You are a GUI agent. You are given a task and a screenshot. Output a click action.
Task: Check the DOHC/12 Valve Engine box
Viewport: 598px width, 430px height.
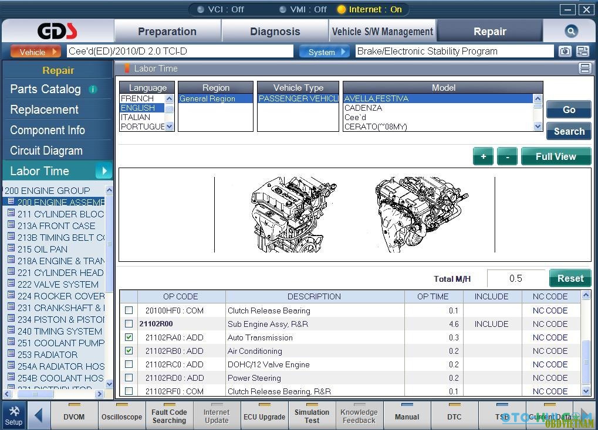click(x=129, y=364)
